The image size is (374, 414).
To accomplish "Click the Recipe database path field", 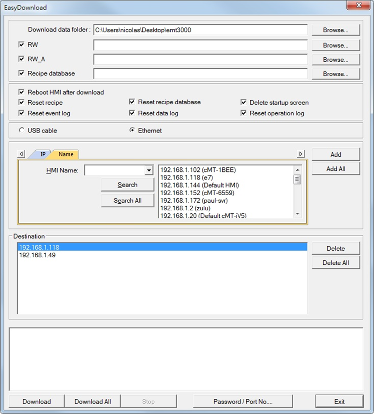I will click(x=200, y=74).
